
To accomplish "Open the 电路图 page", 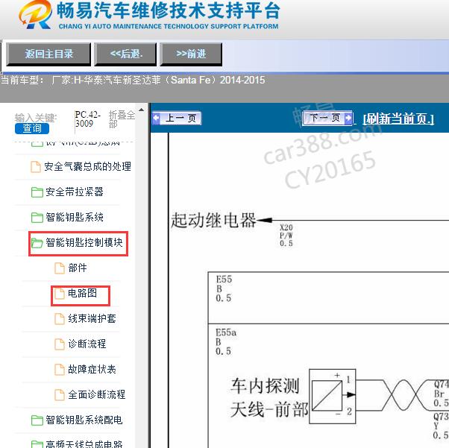I will (82, 293).
